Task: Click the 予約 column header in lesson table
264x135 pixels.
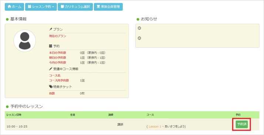Action: (238, 115)
